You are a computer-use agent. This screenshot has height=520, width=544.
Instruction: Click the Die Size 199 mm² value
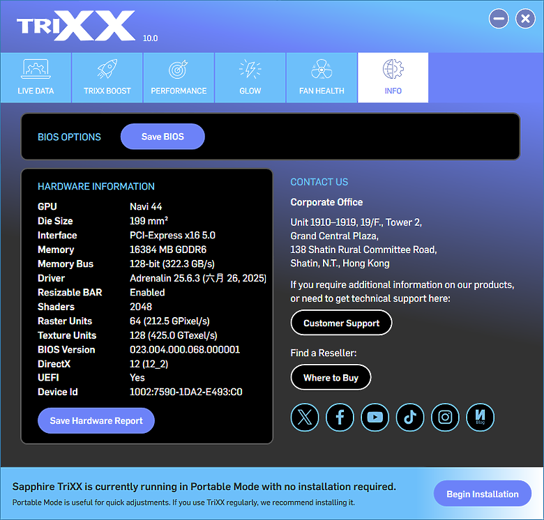coord(149,221)
